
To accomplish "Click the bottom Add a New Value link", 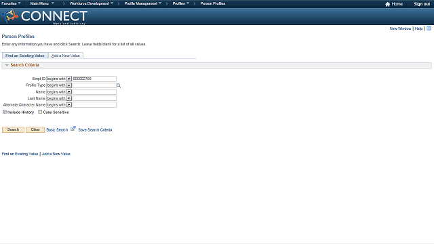I will [x=56, y=154].
